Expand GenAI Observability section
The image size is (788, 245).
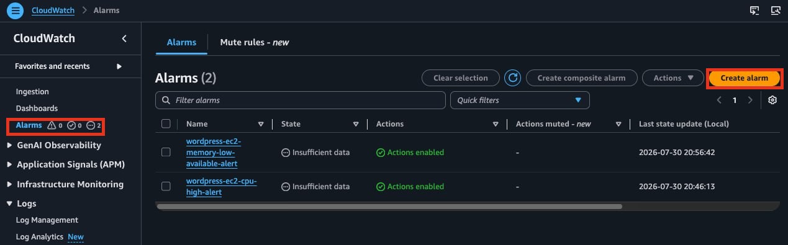(x=9, y=146)
